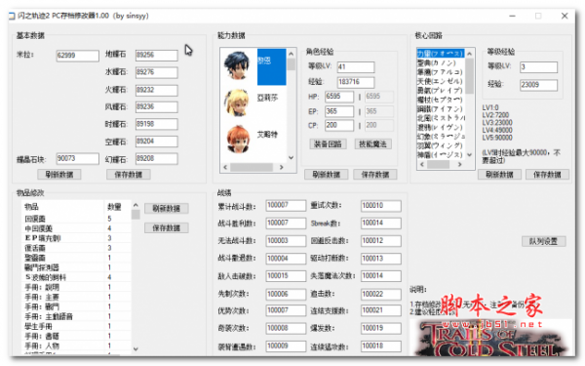Screen dimensions: 585x366
Task: Click the item list scroll-down arrow
Action: [136, 349]
